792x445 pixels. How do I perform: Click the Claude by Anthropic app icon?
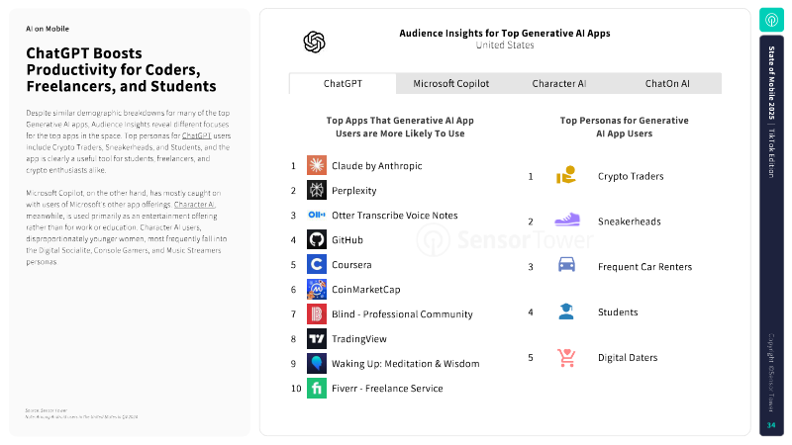[317, 165]
